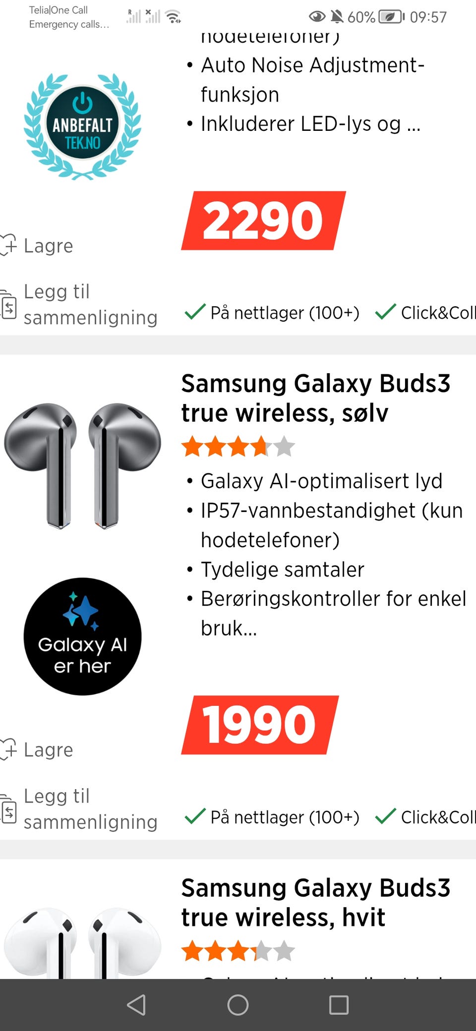This screenshot has height=1031, width=476.
Task: Click the notifications-muted bell icon in status bar
Action: click(338, 15)
